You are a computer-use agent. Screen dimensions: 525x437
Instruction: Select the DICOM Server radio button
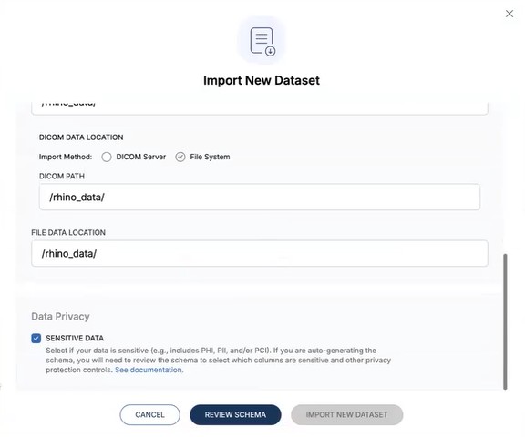point(107,157)
